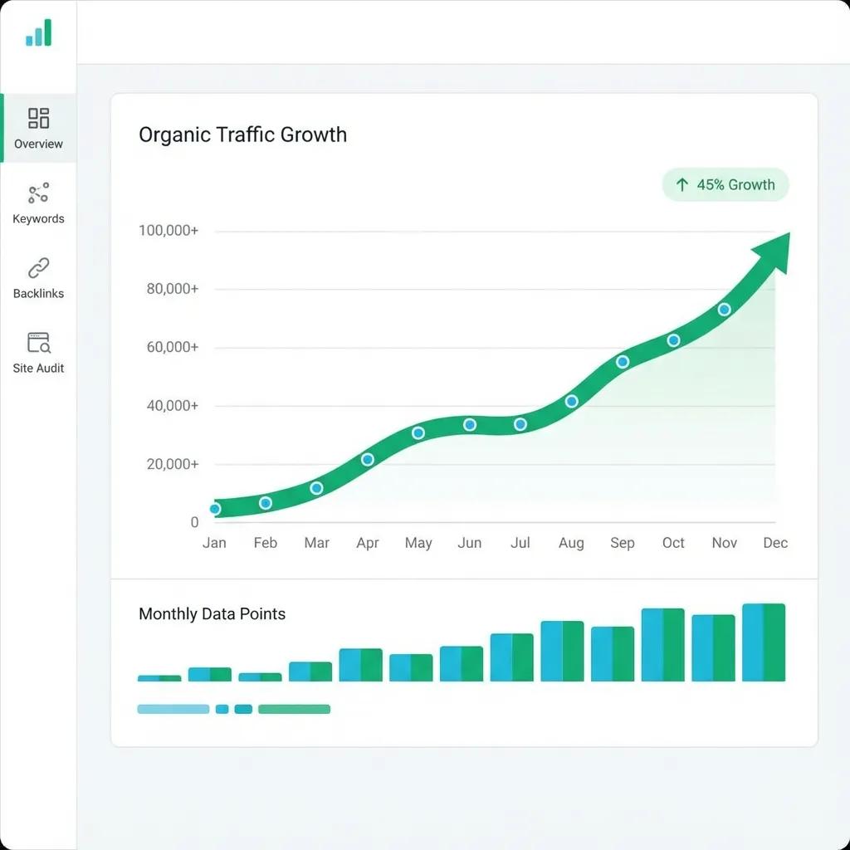Select the arrowhead at the chart's end
This screenshot has height=850, width=850.
pos(772,249)
